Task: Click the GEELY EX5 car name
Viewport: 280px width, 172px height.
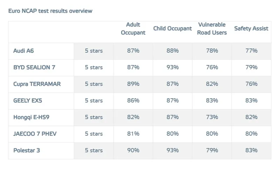Action: (28, 100)
